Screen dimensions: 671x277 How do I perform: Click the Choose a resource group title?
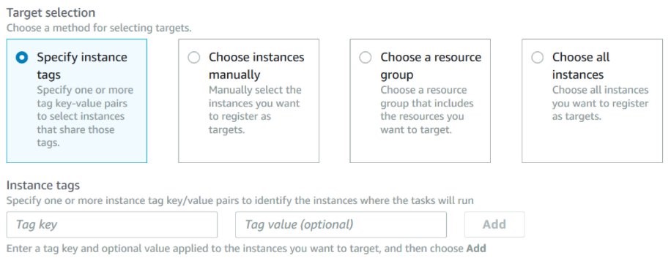(431, 66)
